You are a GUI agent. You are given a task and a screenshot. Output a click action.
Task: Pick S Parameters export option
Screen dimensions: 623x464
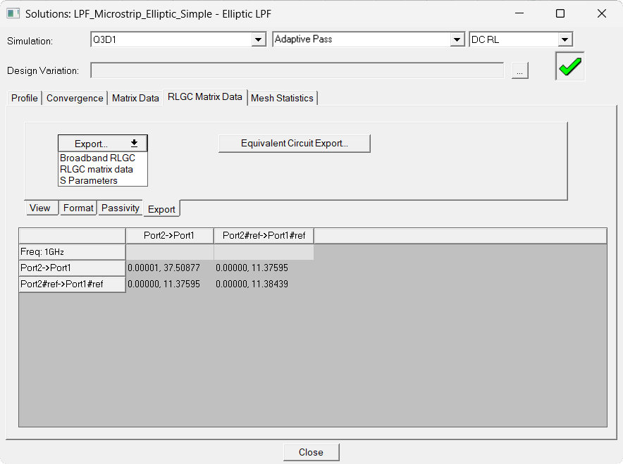point(89,180)
